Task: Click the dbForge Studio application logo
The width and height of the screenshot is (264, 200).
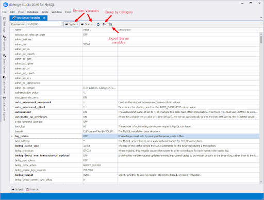Action: click(x=6, y=5)
